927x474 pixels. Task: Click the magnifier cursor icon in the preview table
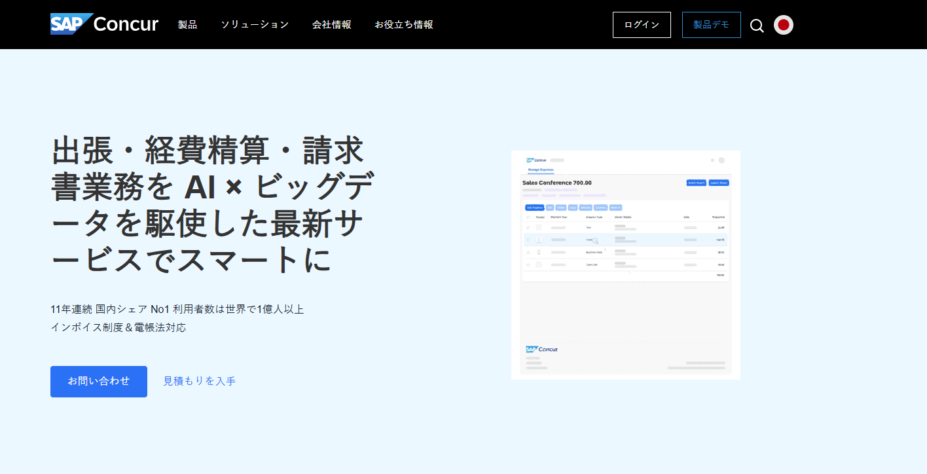tap(595, 241)
